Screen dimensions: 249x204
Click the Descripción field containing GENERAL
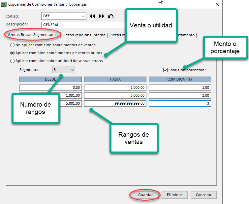82,25
